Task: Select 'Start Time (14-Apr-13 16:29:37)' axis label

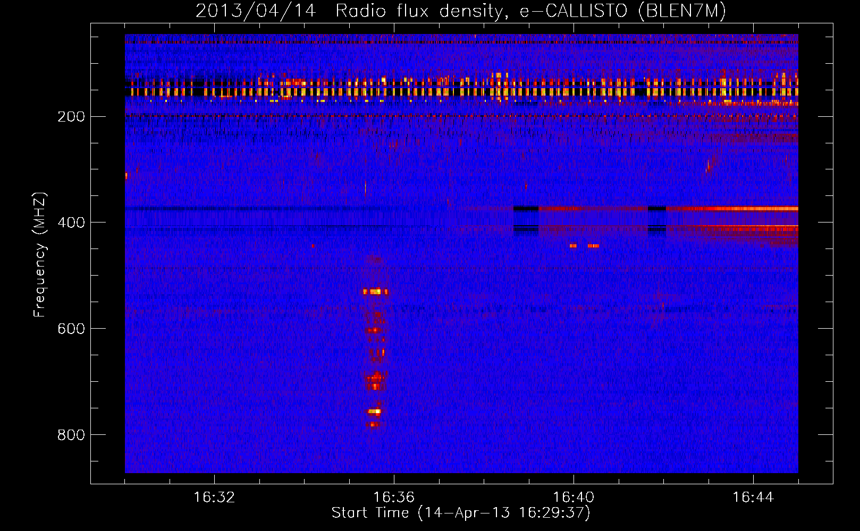Action: 461,513
